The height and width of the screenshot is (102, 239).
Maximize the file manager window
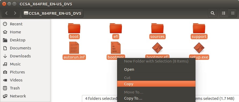coord(15,4)
